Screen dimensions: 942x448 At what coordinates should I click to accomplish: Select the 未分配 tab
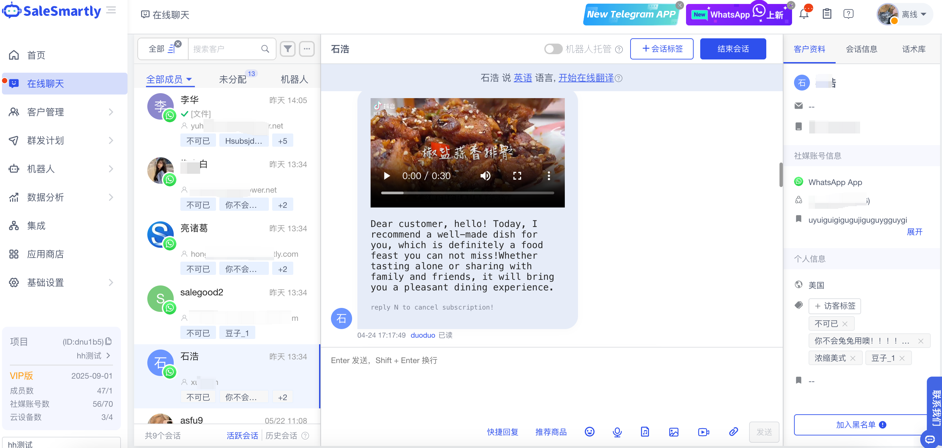233,79
